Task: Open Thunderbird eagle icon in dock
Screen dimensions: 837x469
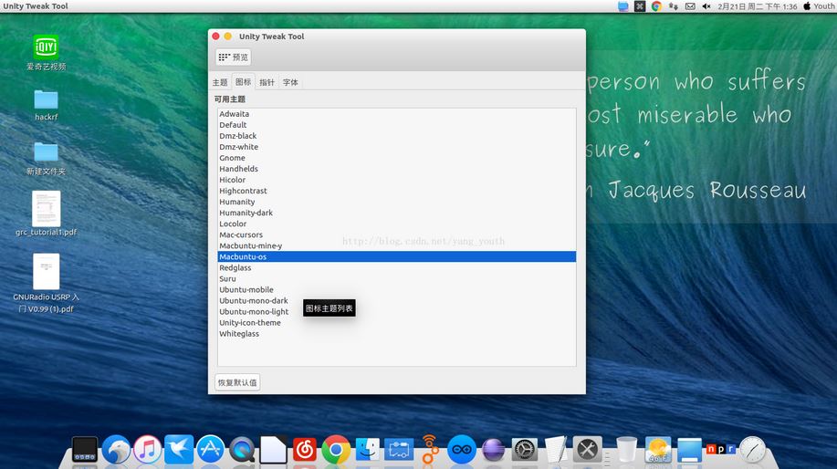Action: pos(116,450)
